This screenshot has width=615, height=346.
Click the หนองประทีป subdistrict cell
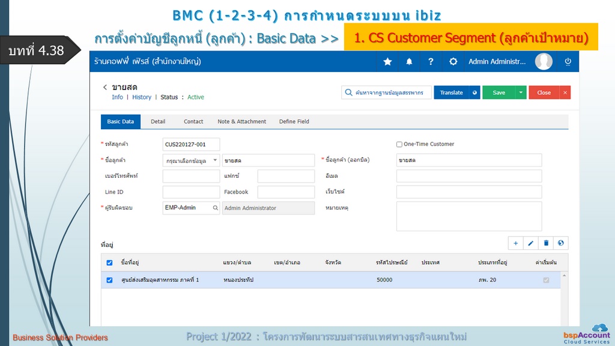pyautogui.click(x=238, y=280)
